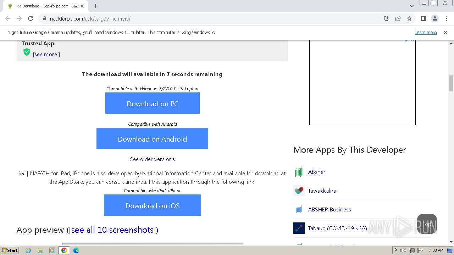
Task: Click the App preview heading
Action: pos(87,230)
